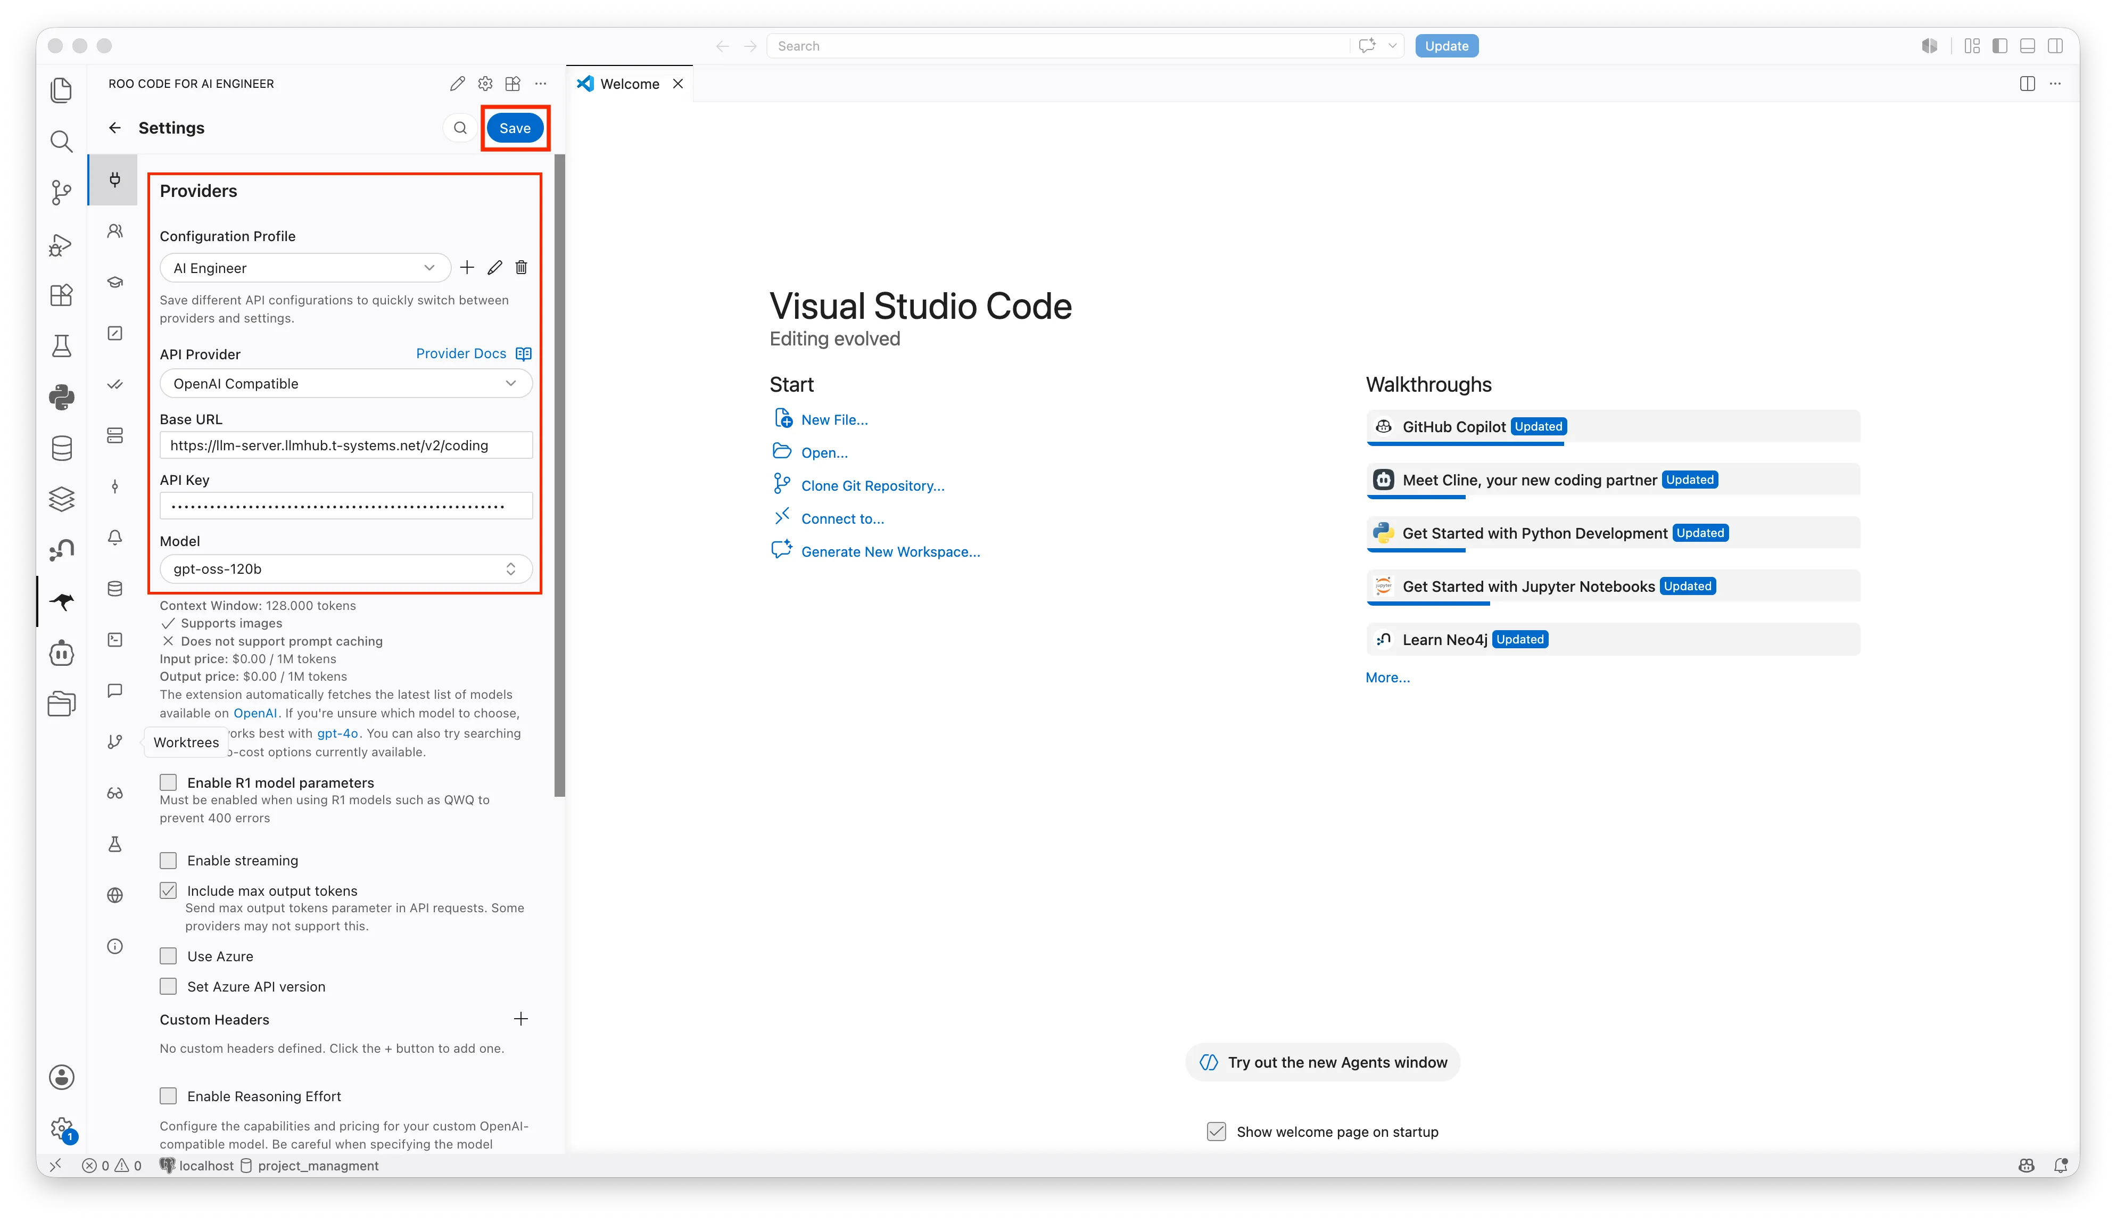
Task: Switch to the Welcome tab
Action: pyautogui.click(x=629, y=84)
